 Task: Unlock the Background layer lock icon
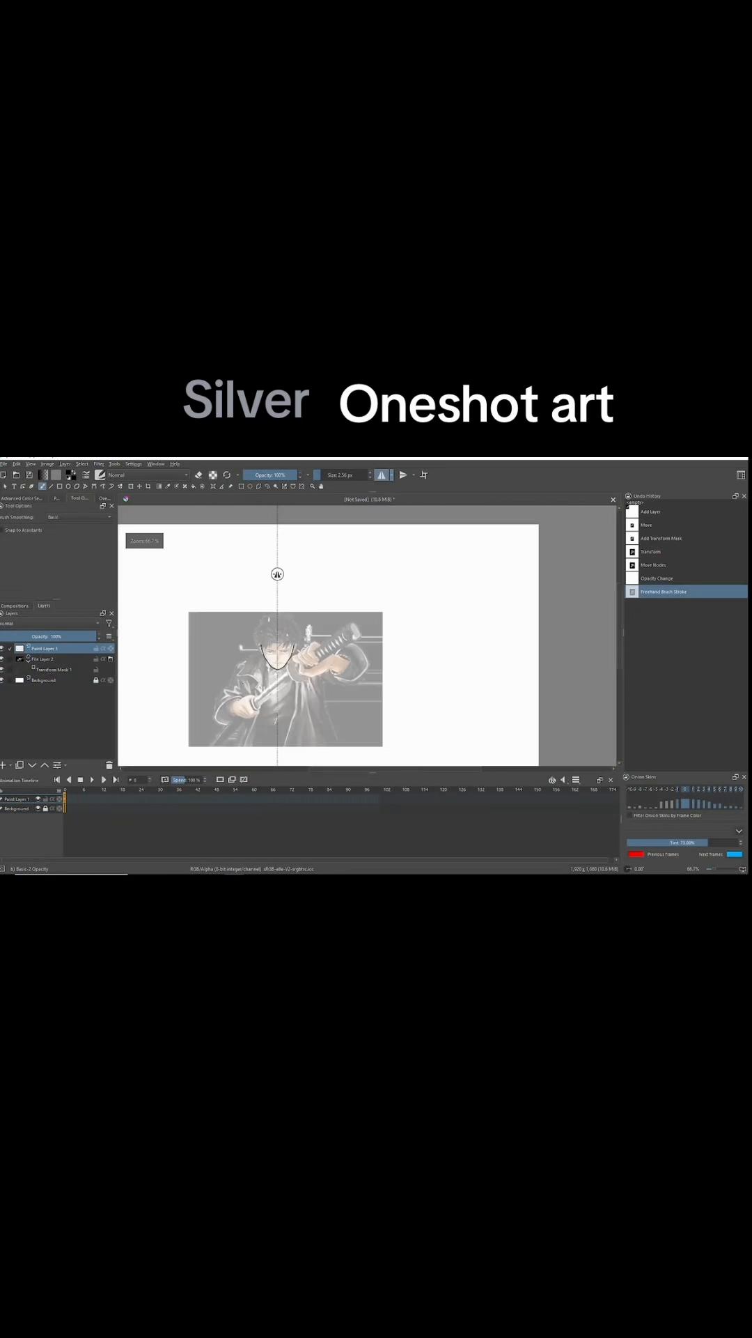[x=95, y=680]
